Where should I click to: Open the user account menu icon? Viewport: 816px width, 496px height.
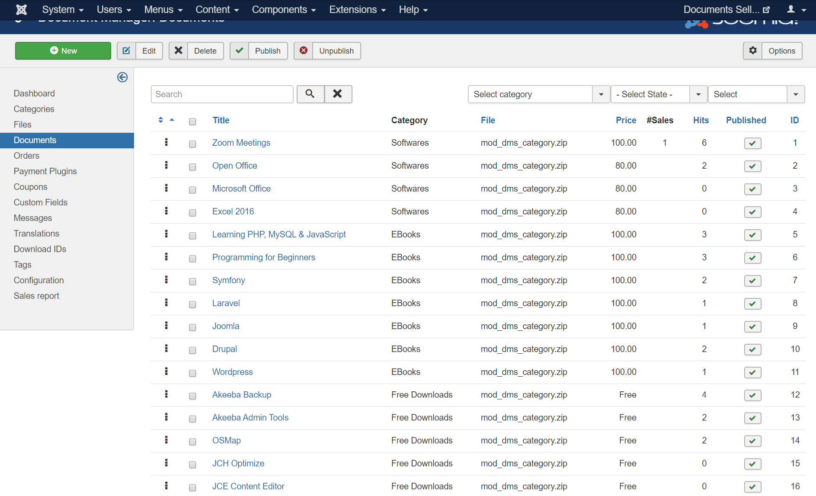tap(796, 10)
